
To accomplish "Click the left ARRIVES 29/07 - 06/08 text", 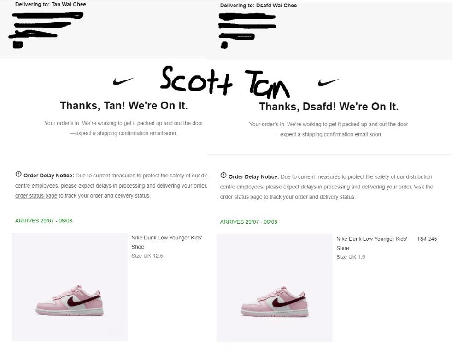I will point(44,221).
